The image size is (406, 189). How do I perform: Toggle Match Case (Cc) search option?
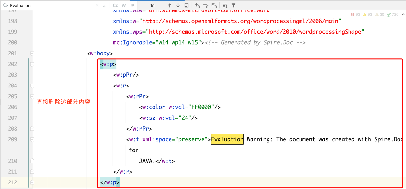[115, 5]
